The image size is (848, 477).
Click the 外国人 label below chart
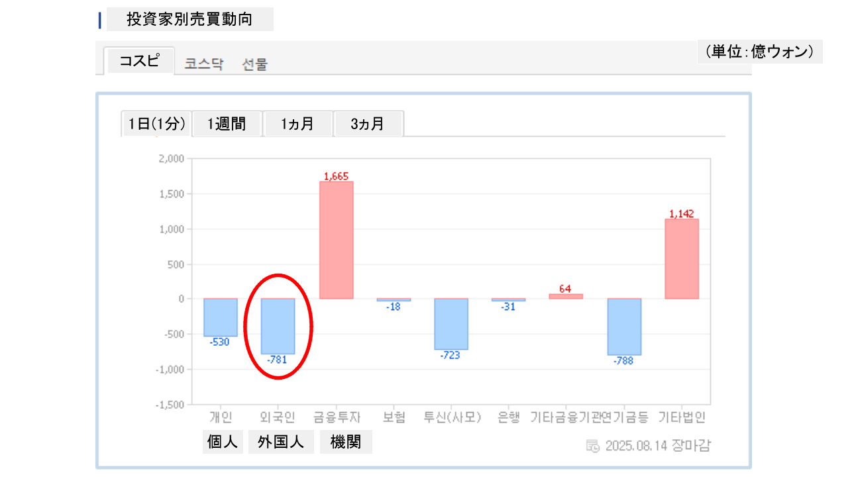281,442
